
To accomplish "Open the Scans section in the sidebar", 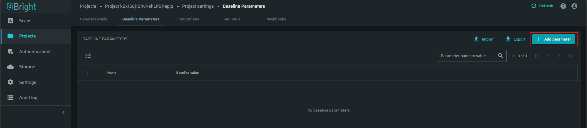I will coord(36,21).
